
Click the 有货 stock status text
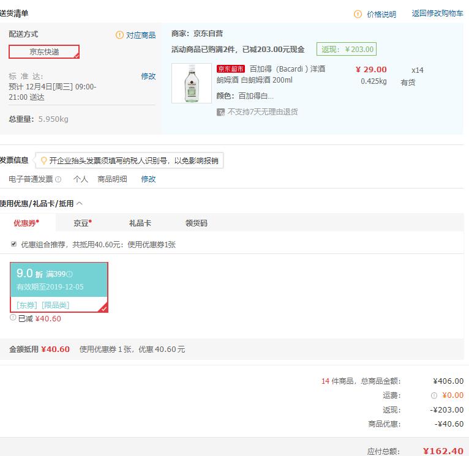pyautogui.click(x=408, y=82)
